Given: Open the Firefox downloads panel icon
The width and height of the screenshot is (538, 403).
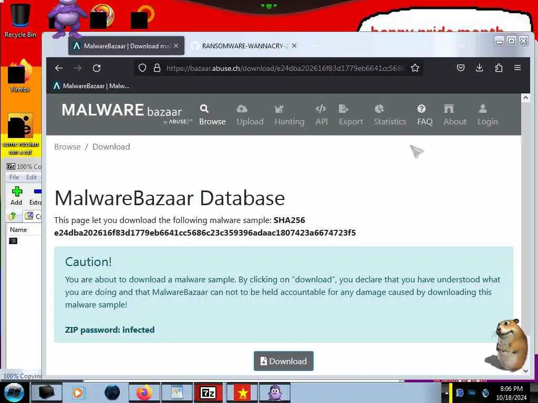Looking at the screenshot, I should pyautogui.click(x=479, y=68).
